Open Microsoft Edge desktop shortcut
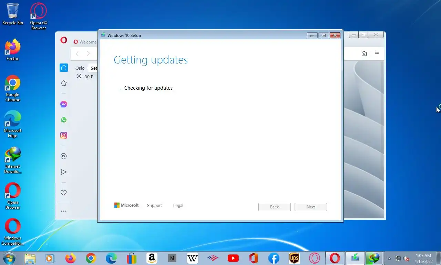Image resolution: width=441 pixels, height=265 pixels. tap(13, 124)
